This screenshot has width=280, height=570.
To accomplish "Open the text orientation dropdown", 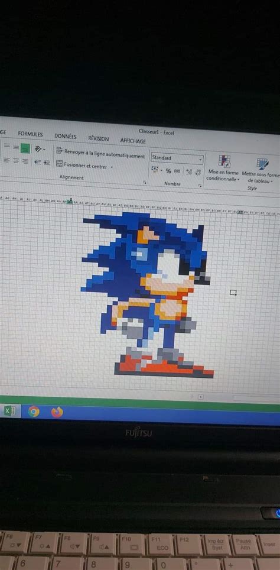I will coord(40,148).
